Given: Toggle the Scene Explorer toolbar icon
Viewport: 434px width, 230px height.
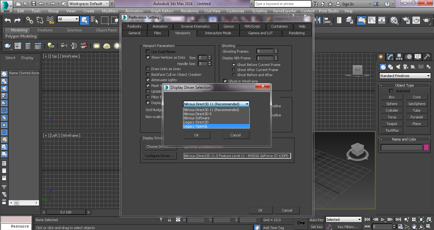Looking at the screenshot, I should (x=339, y=20).
